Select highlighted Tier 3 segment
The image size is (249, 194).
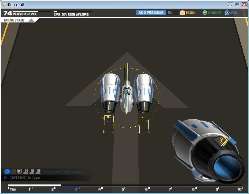67,189
